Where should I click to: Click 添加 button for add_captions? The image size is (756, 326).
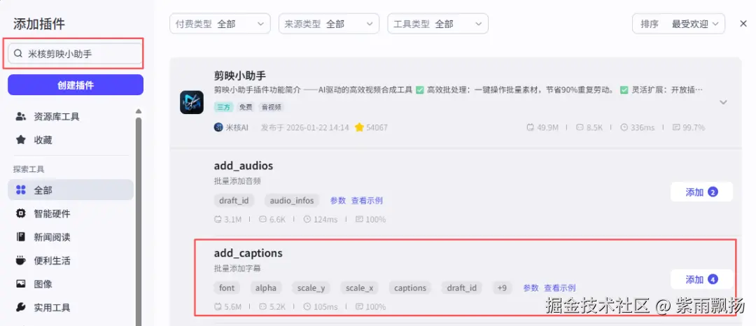701,279
